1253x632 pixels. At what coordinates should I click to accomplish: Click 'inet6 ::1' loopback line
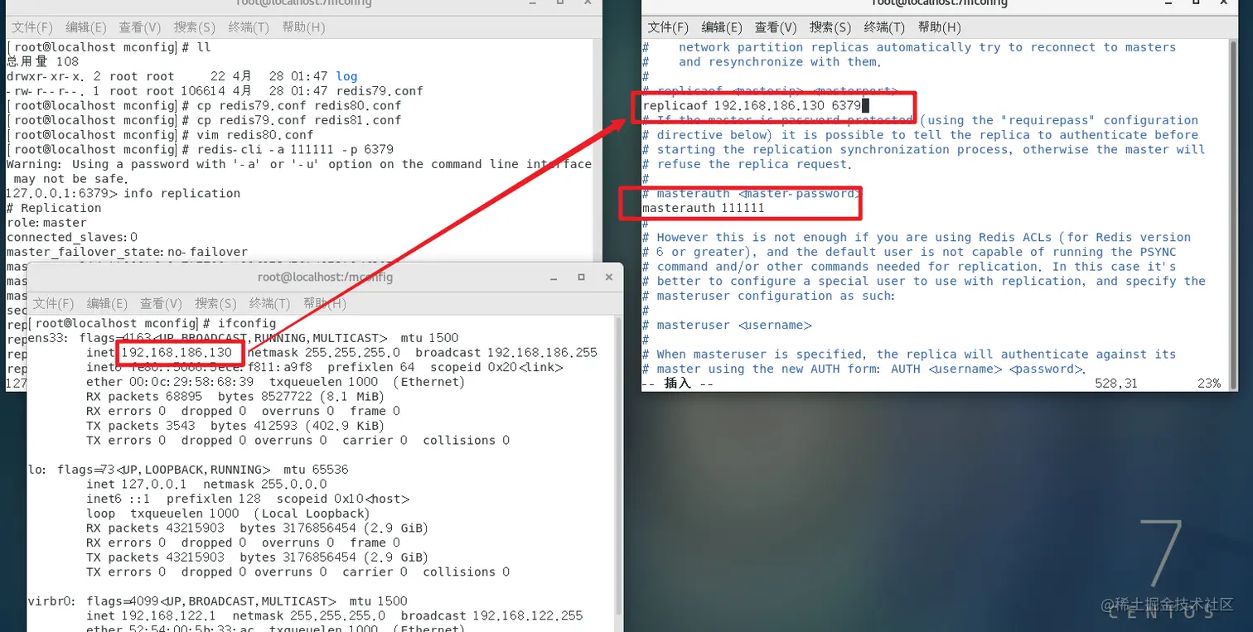[119, 499]
